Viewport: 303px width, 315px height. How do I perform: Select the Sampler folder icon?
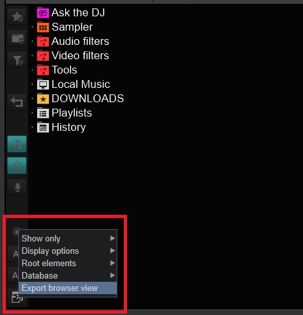[43, 27]
